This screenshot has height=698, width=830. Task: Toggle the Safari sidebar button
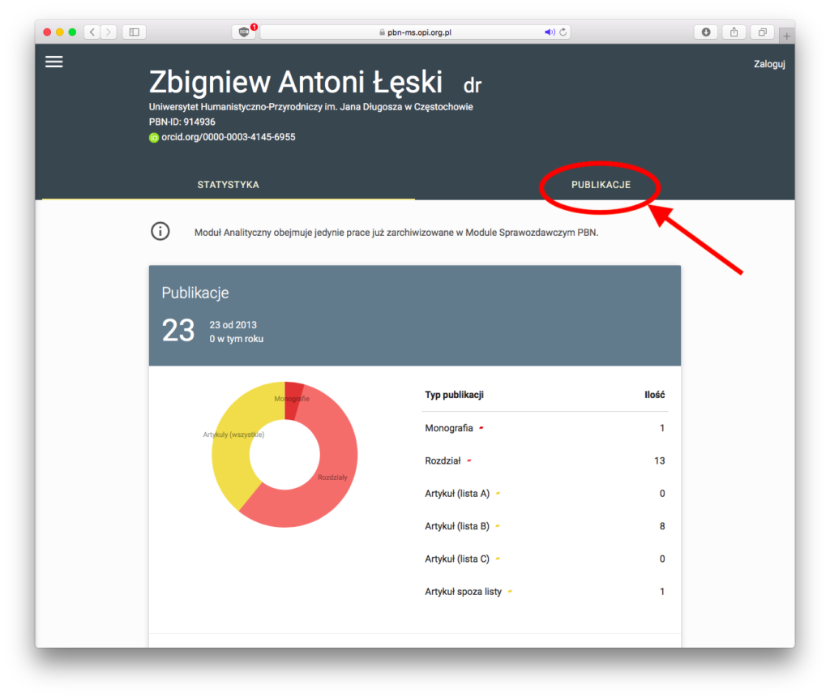(x=134, y=32)
